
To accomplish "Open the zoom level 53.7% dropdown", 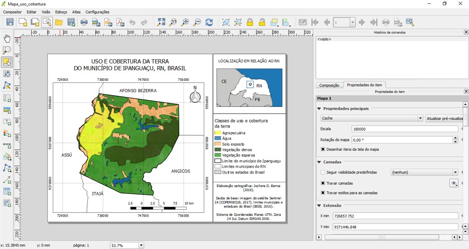I will [x=142, y=245].
